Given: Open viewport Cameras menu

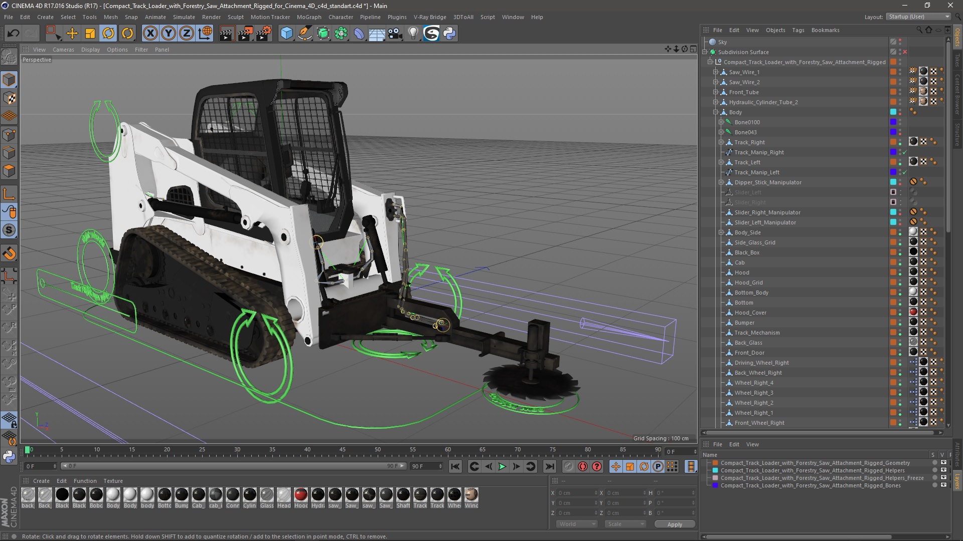Looking at the screenshot, I should (63, 50).
